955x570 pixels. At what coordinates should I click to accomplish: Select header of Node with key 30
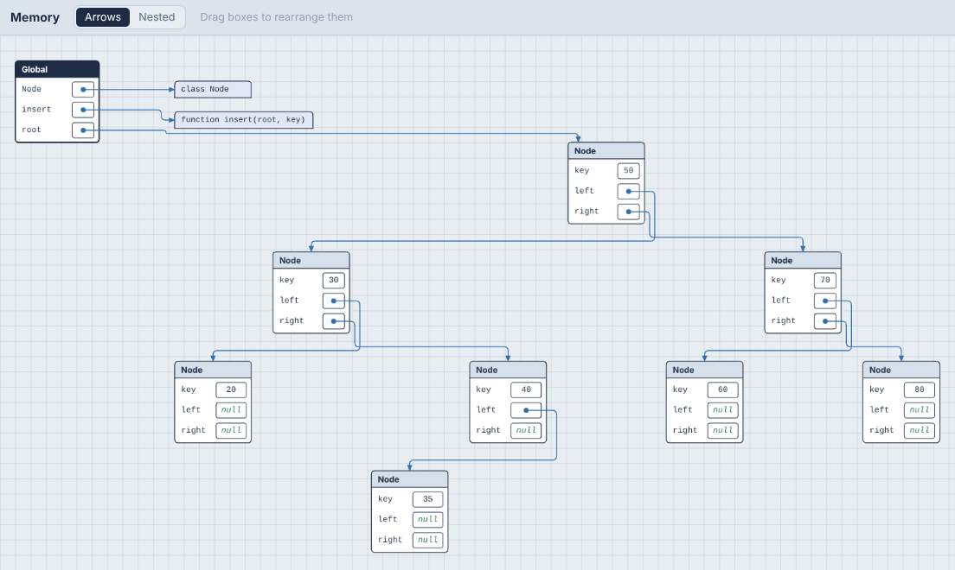coord(311,260)
